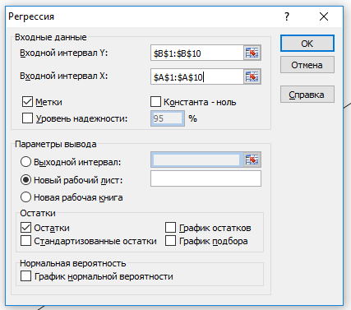Close the Регрессия dialog
This screenshot has height=310, width=351.
coord(324,16)
